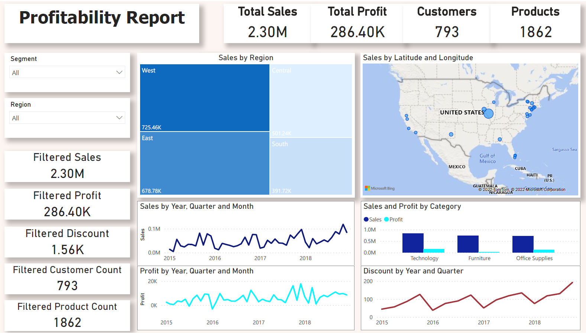Select the Filtered Discount card

click(x=67, y=242)
